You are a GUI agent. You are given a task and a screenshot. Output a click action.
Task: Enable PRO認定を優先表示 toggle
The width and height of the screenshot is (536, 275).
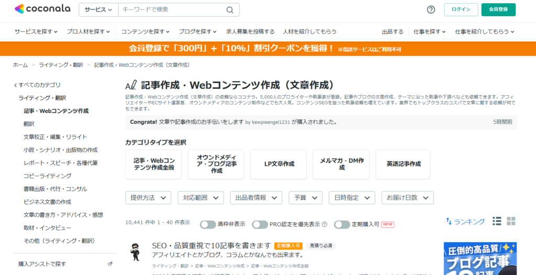point(260,224)
